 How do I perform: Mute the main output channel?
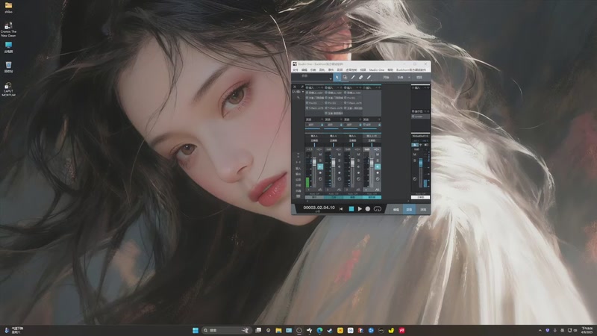click(x=415, y=155)
